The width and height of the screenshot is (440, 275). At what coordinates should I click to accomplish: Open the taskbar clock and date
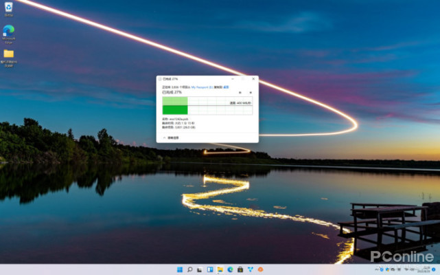(424, 269)
